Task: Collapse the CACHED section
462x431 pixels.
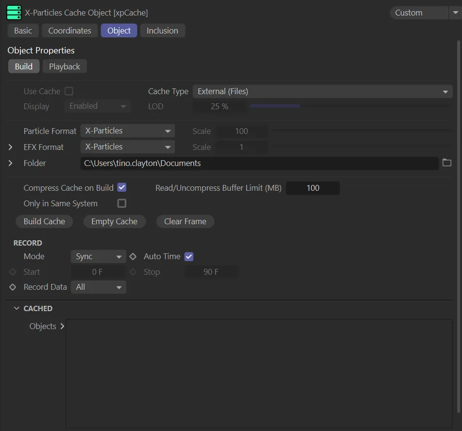Action: tap(17, 309)
